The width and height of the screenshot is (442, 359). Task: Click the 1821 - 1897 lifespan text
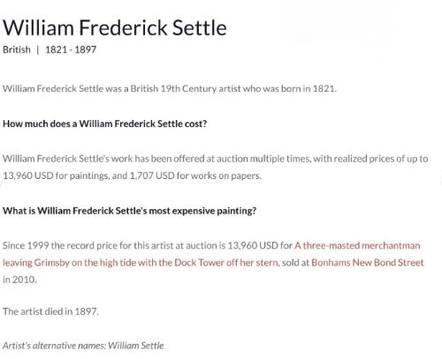[71, 49]
